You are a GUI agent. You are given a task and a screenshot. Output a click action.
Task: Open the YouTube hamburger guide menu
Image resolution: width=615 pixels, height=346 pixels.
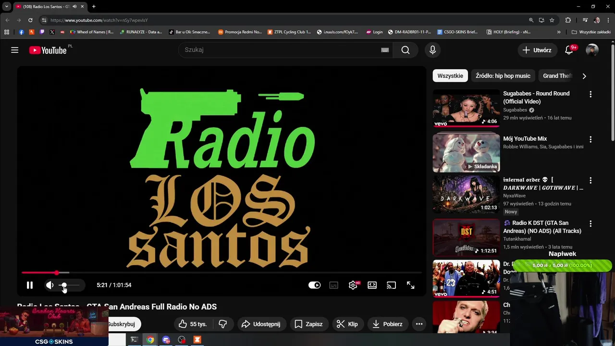(15, 50)
